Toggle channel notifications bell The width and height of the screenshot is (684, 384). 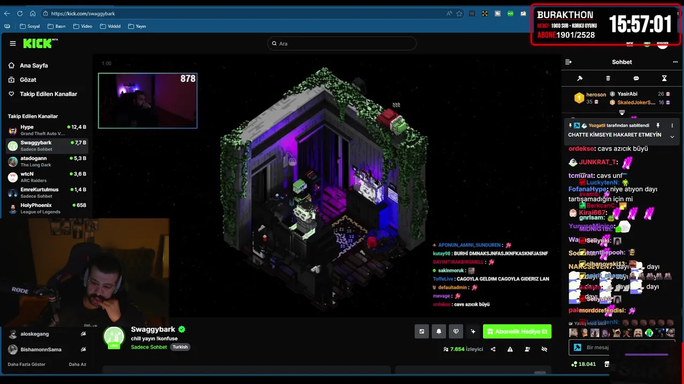[x=439, y=332]
